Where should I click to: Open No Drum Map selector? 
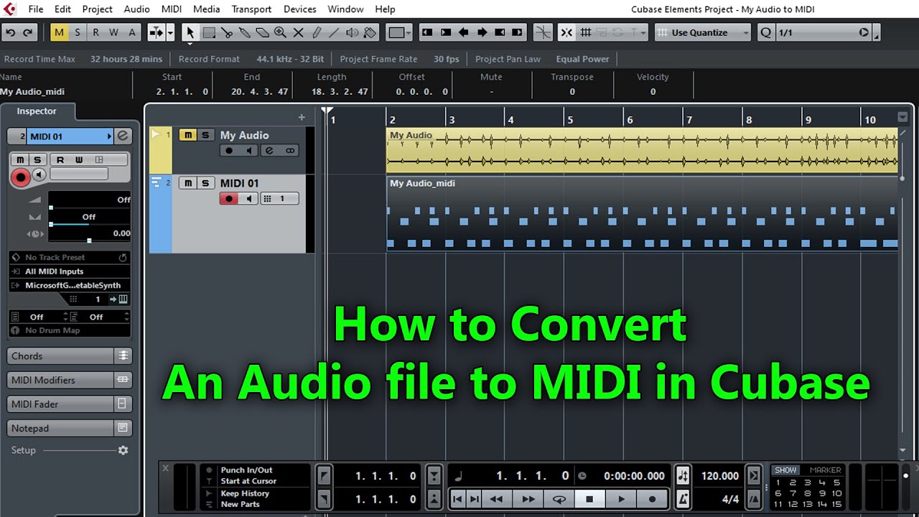click(x=70, y=330)
